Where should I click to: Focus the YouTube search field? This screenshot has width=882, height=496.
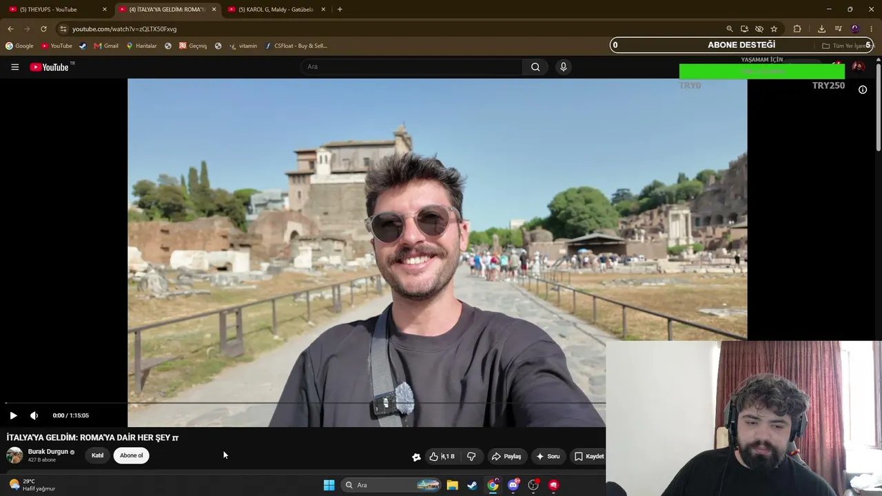point(411,67)
